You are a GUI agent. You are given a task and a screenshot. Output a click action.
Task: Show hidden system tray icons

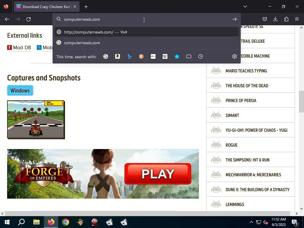click(251, 222)
